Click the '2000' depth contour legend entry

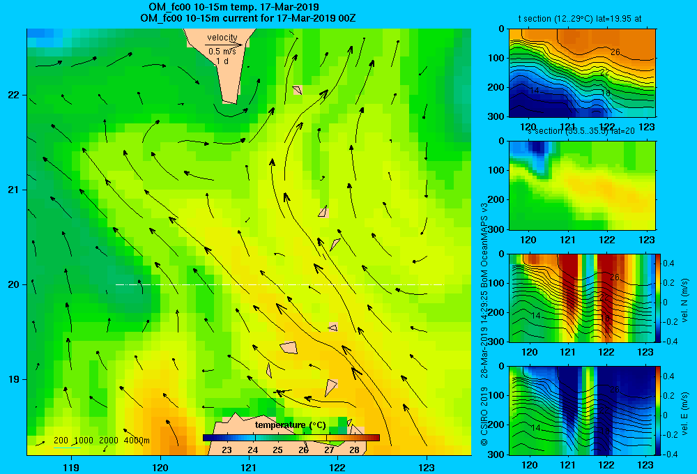click(x=109, y=441)
